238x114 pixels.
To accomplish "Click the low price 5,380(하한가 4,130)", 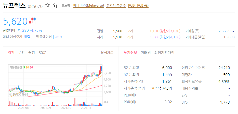I will [x=165, y=37].
